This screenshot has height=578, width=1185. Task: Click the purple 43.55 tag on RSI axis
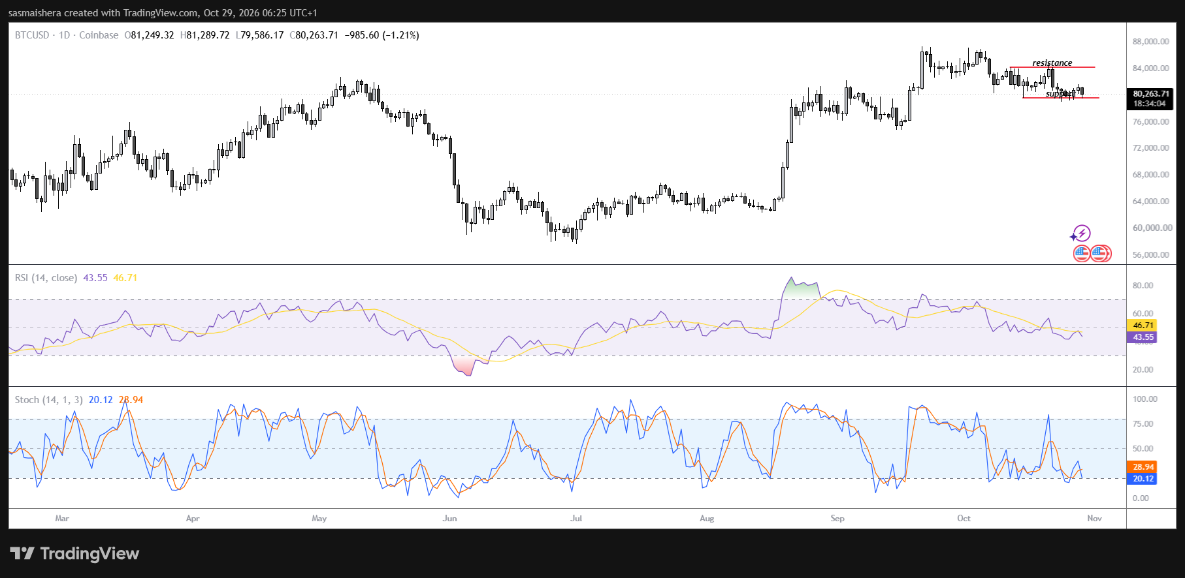(x=1143, y=337)
